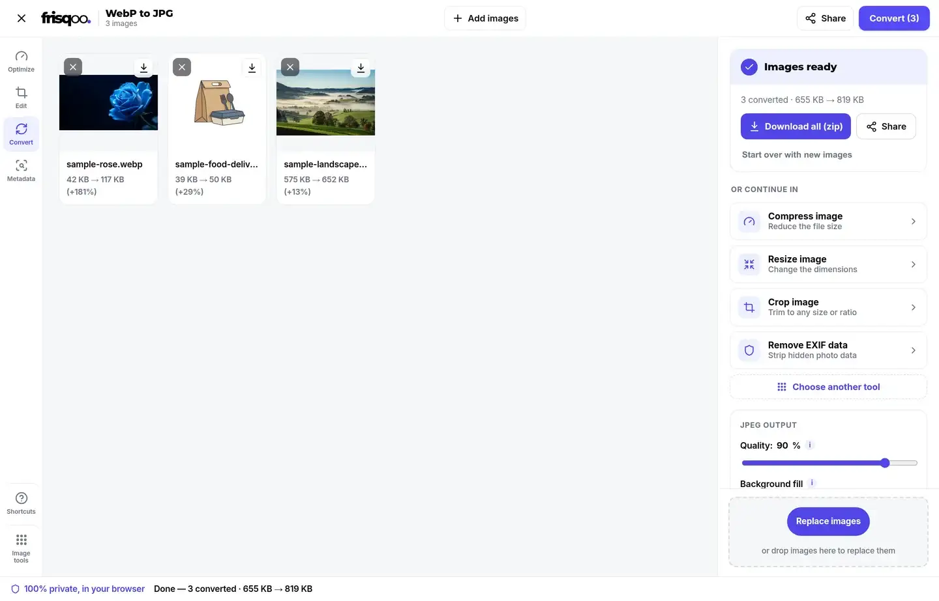This screenshot has width=939, height=601.
Task: Expand Compress image chevron
Action: click(x=913, y=221)
